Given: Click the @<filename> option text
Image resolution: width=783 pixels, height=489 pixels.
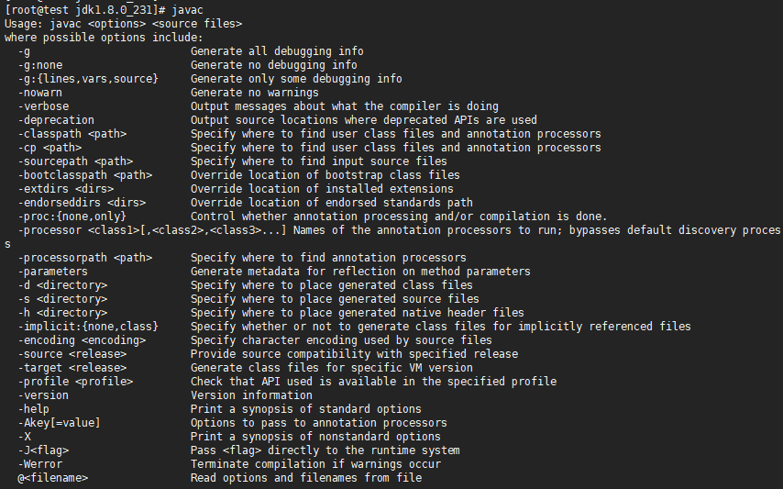Looking at the screenshot, I should [52, 478].
